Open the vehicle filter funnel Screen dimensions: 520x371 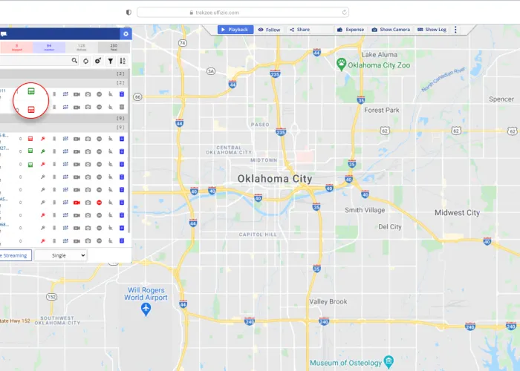110,61
